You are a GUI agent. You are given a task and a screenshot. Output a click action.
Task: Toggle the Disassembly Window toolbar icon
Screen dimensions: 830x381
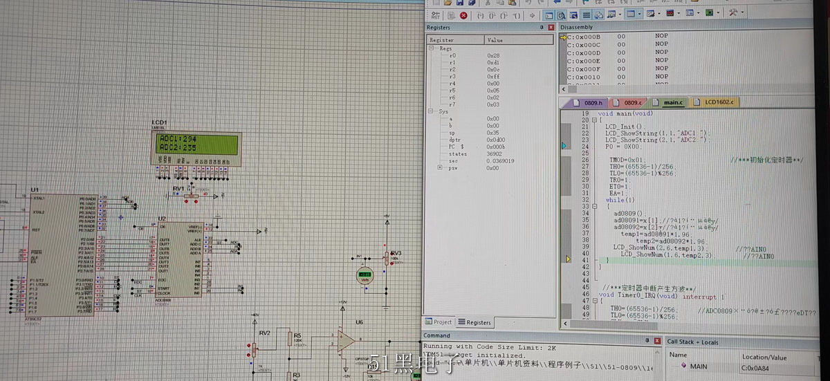pyautogui.click(x=562, y=15)
